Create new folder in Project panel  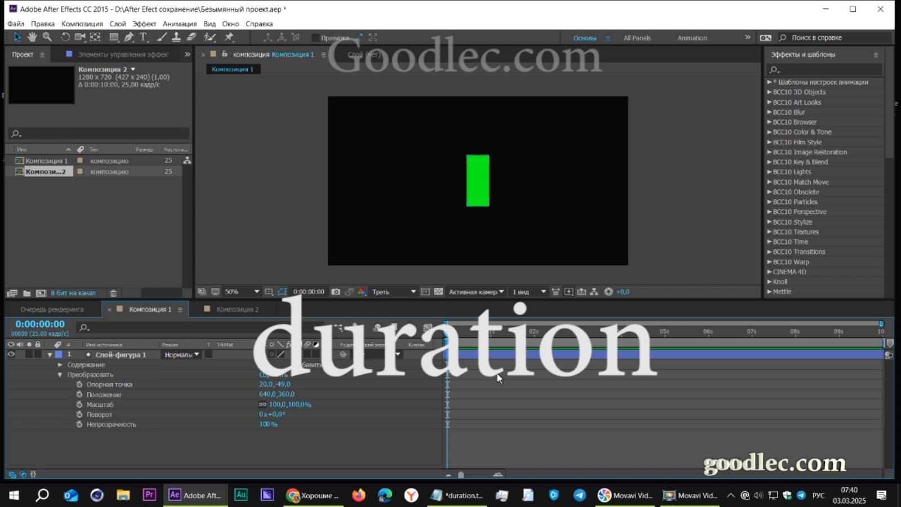[x=26, y=293]
